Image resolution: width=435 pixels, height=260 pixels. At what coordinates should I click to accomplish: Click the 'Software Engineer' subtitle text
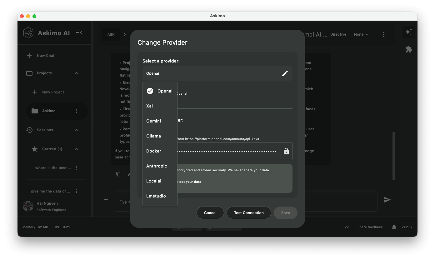51,210
